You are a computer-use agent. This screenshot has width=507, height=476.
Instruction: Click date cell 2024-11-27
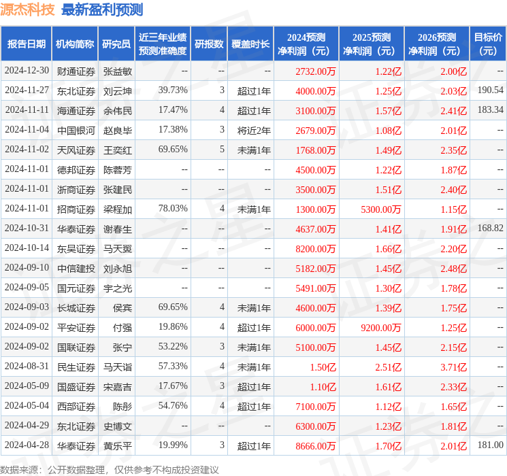click(27, 90)
